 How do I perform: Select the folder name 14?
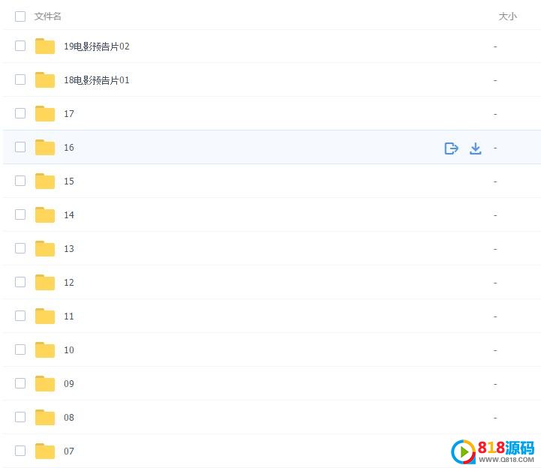(x=69, y=215)
